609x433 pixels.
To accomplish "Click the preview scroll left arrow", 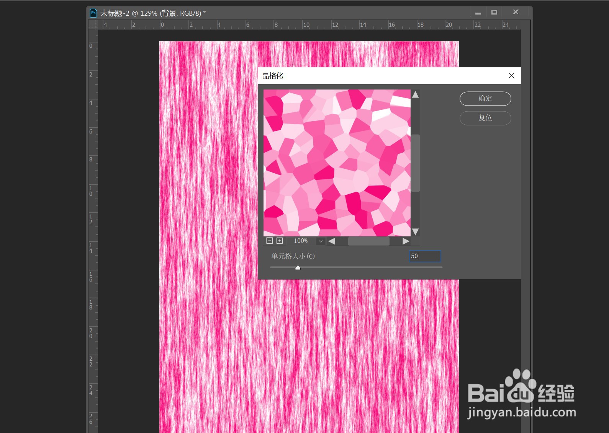I will [332, 241].
